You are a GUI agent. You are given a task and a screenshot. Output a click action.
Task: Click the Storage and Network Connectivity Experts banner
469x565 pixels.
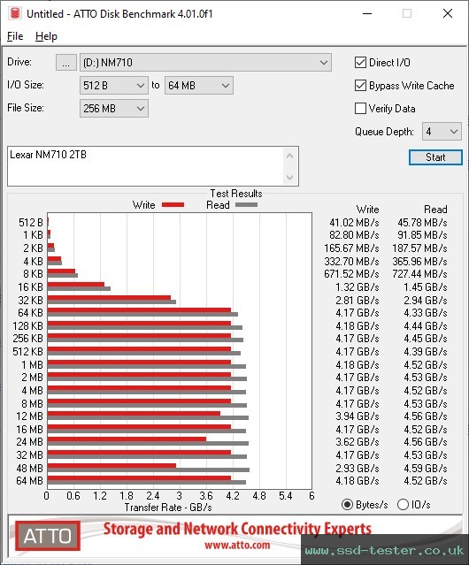(x=237, y=529)
